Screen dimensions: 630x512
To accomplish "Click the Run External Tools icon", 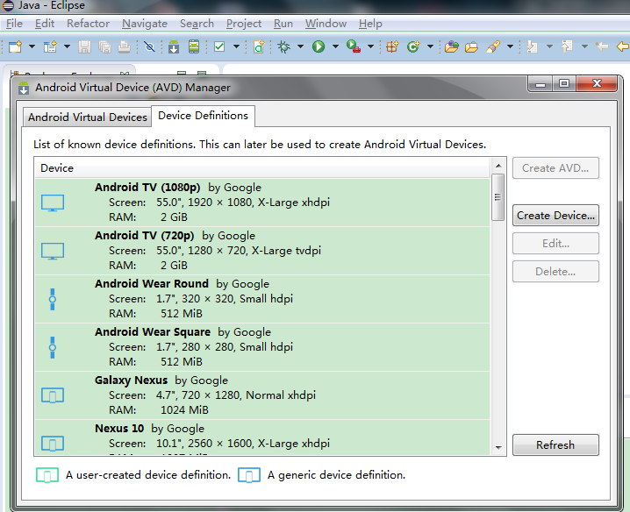I will (354, 46).
